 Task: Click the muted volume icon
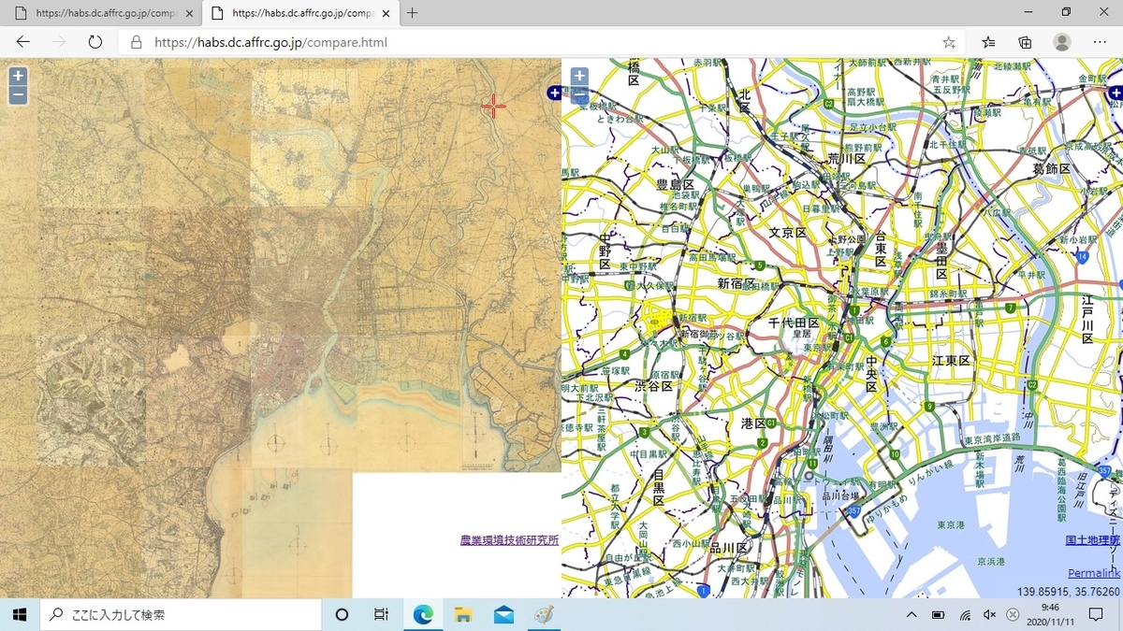click(x=990, y=614)
